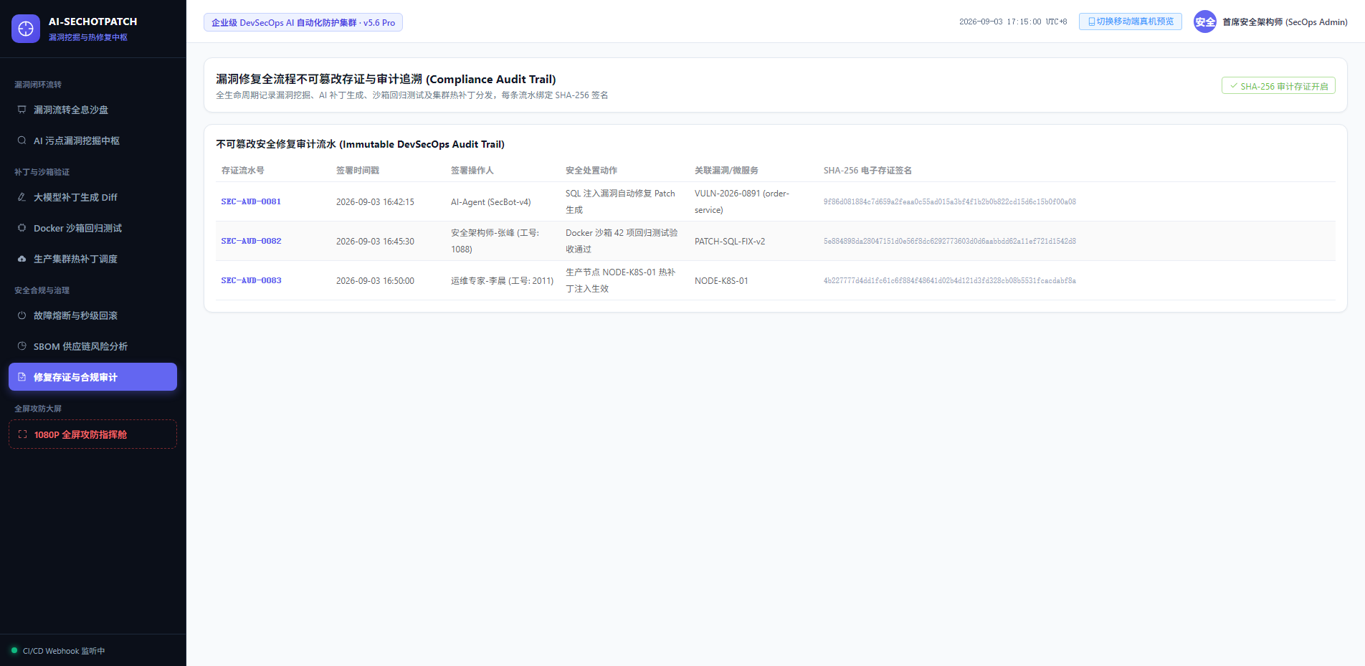
Task: Click the 签署时间戳 column header
Action: pos(358,171)
